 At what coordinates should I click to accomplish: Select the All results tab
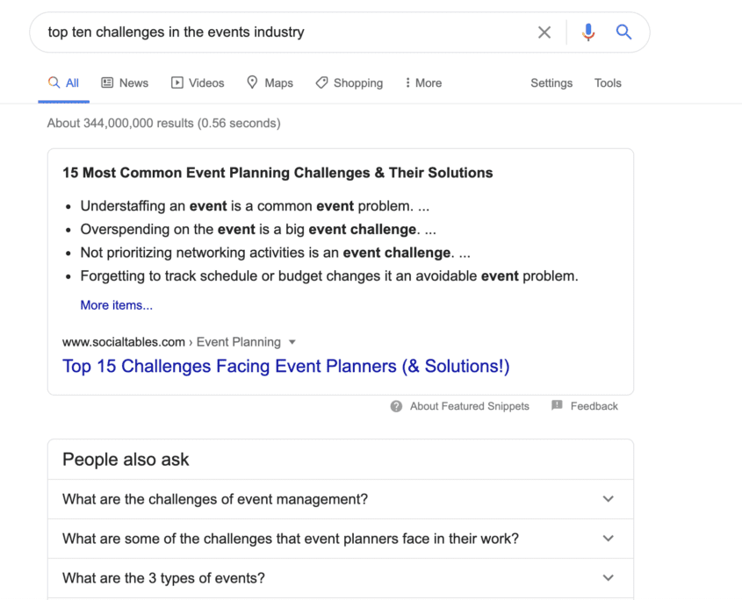[x=64, y=82]
